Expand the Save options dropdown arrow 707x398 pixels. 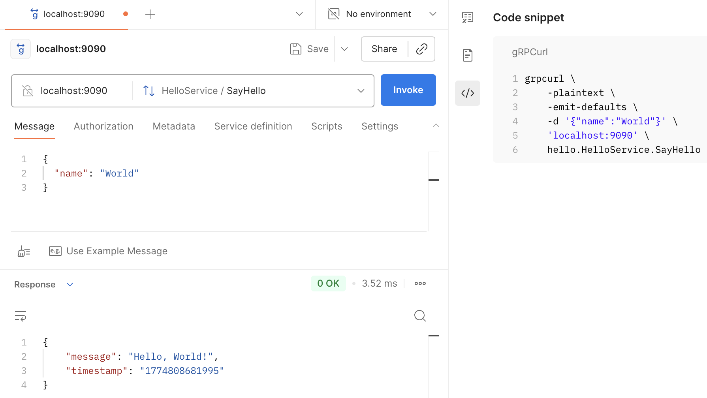344,49
